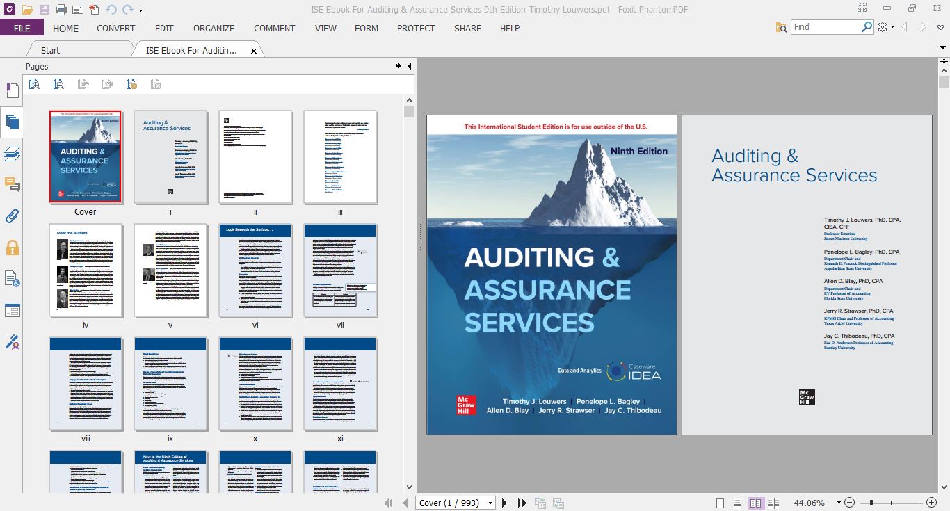Open the Bookmarks panel in left sidebar

(x=12, y=91)
